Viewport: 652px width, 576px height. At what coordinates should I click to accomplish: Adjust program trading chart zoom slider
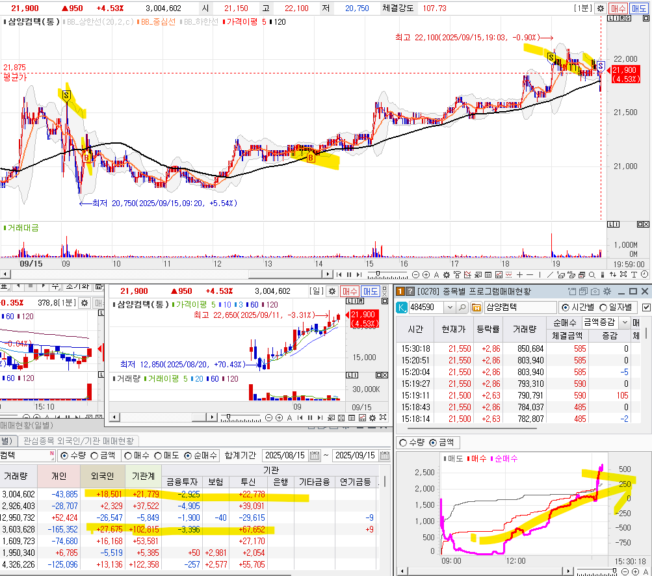[614, 571]
